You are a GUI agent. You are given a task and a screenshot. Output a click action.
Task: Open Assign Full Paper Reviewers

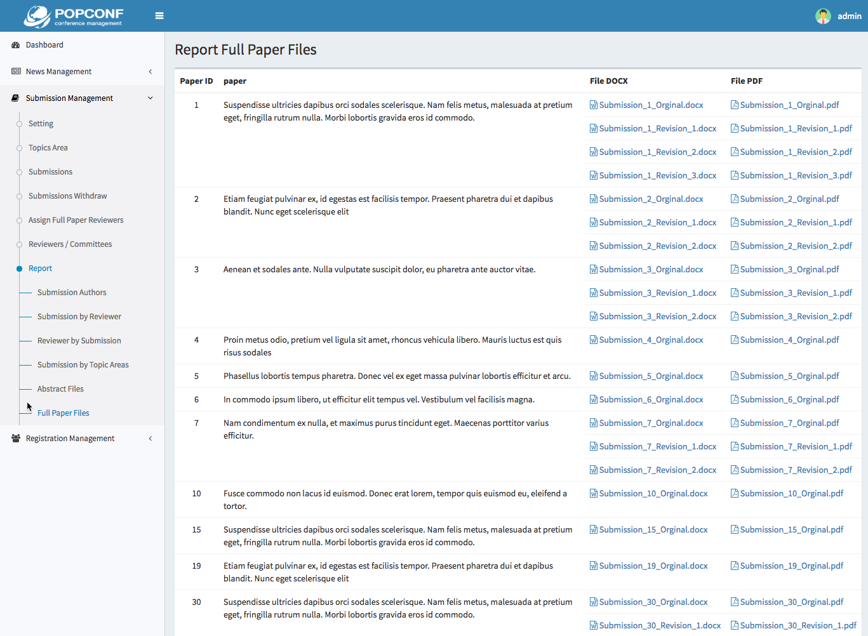tap(76, 220)
